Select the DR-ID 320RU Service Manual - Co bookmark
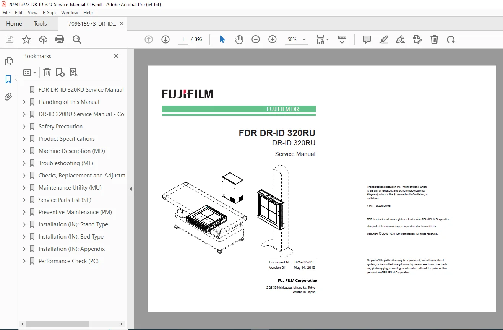This screenshot has width=503, height=330. (81, 114)
